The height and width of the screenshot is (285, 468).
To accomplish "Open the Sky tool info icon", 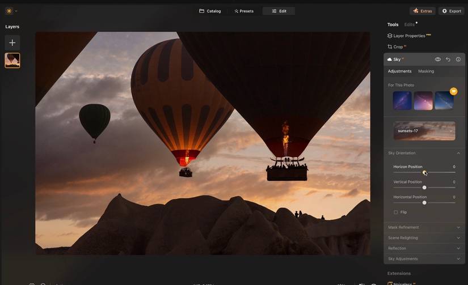I will 458,59.
